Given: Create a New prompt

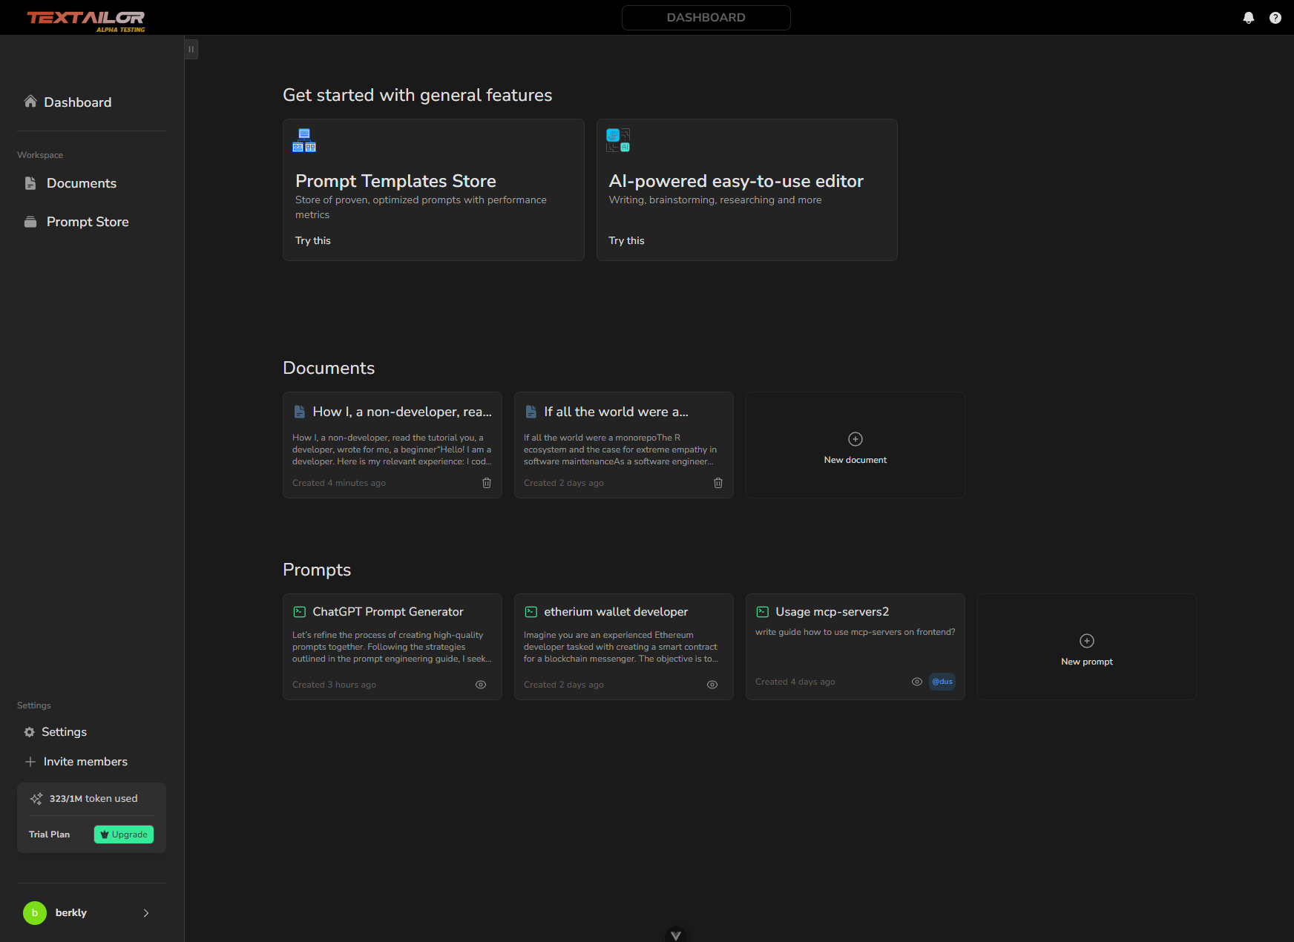Looking at the screenshot, I should click(1086, 647).
